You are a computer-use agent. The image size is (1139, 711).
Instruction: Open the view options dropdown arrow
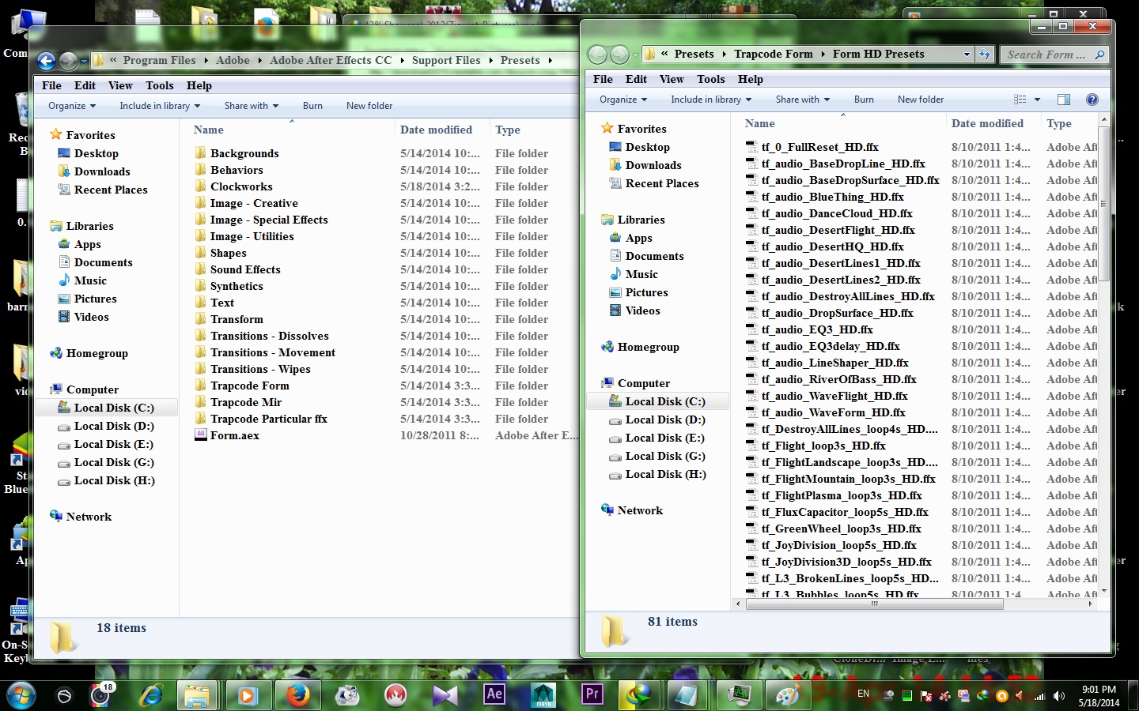[x=1037, y=100]
